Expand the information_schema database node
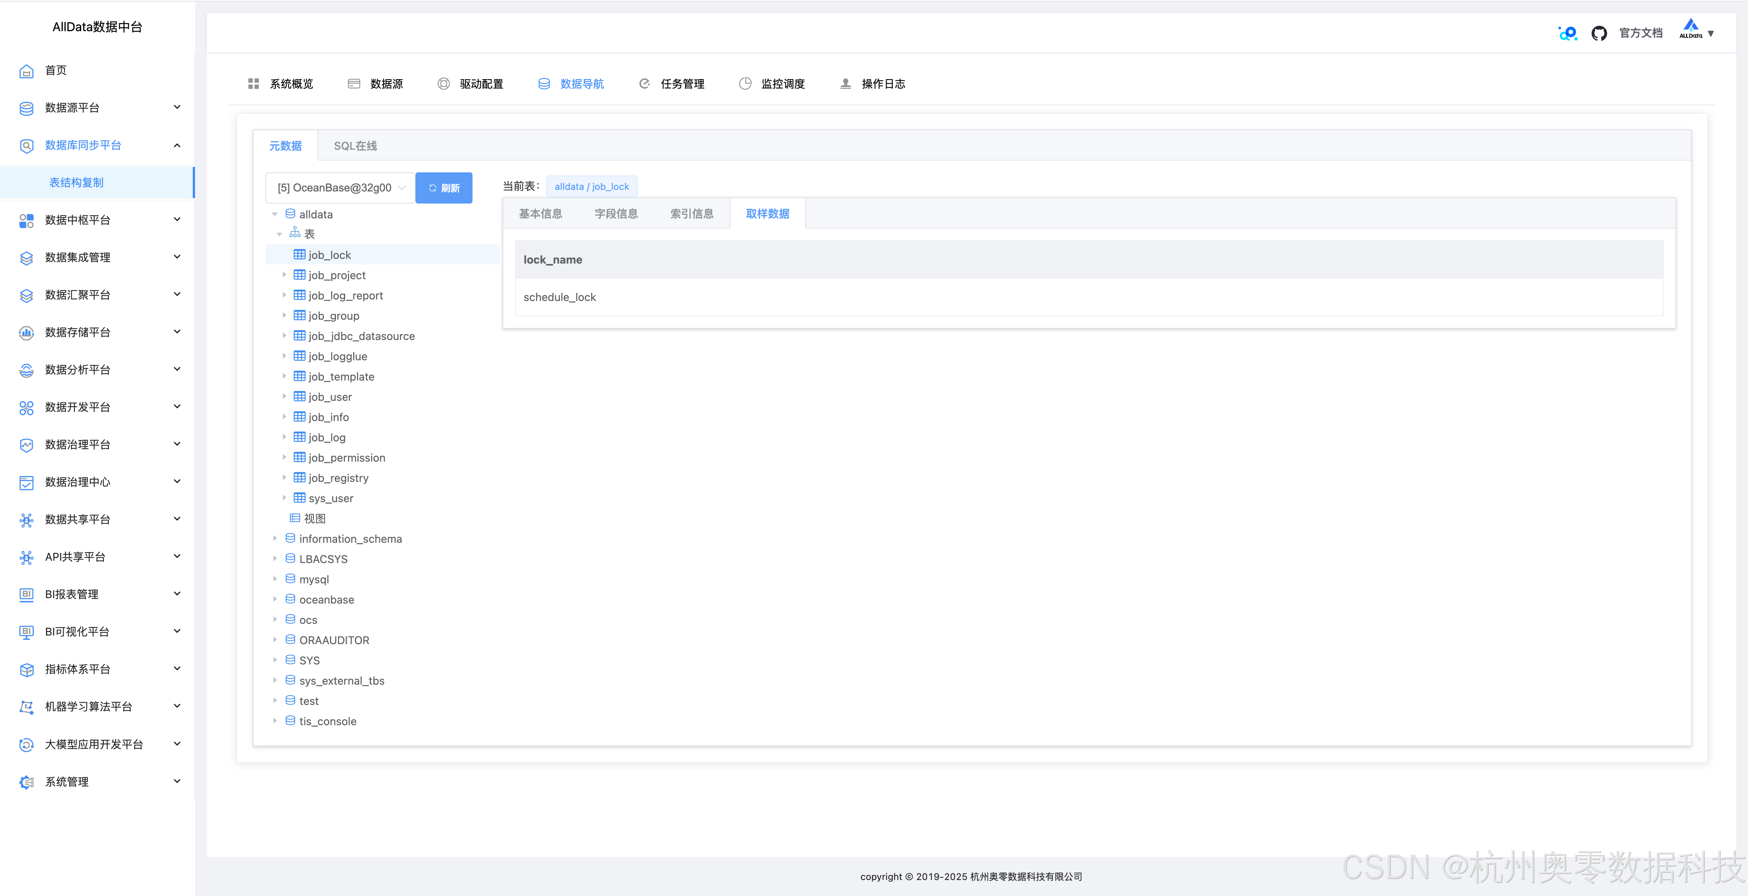 (x=275, y=538)
